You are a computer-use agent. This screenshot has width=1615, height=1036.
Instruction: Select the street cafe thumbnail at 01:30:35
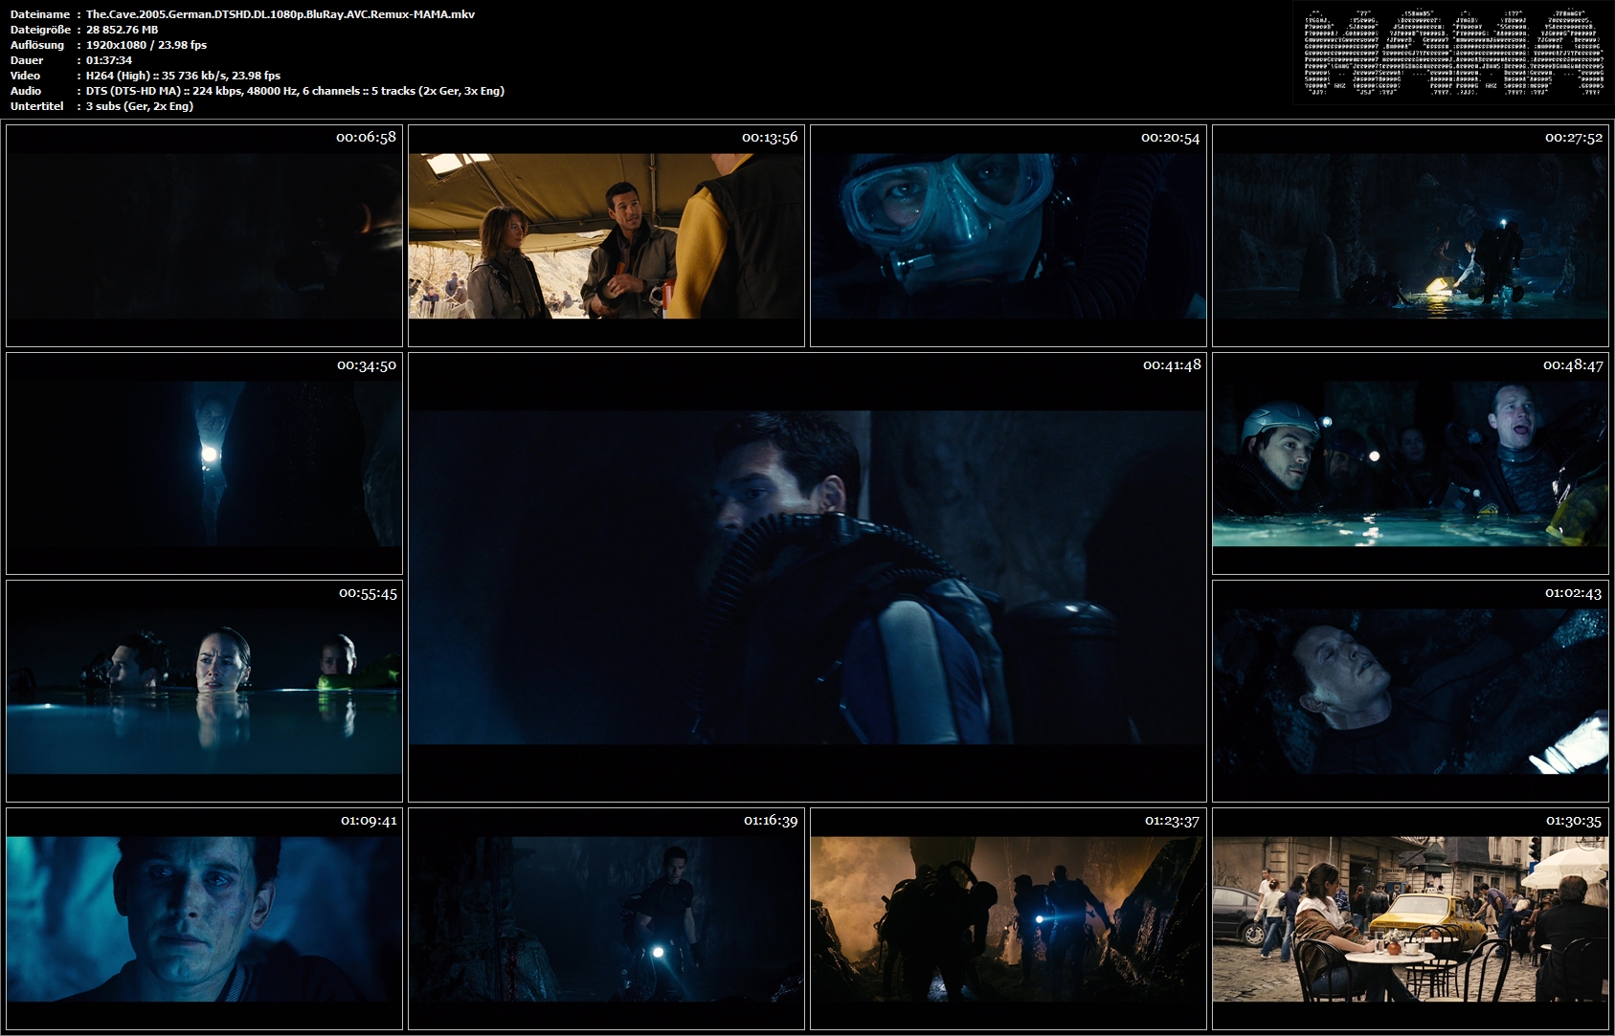(x=1410, y=918)
